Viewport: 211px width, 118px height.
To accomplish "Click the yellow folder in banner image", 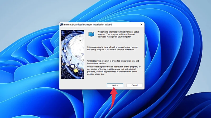I will [x=75, y=70].
